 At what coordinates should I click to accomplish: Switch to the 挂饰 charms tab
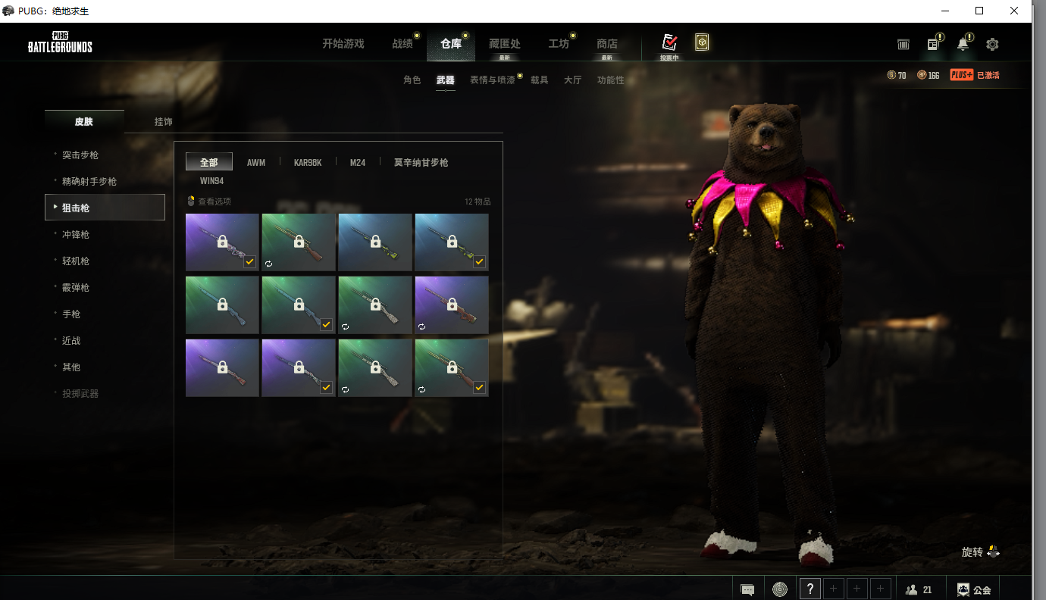coord(164,121)
